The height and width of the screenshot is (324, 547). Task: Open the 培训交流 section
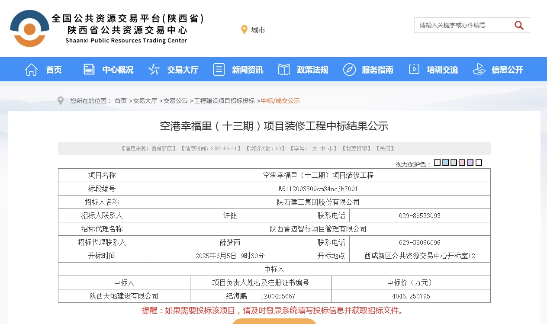point(443,69)
